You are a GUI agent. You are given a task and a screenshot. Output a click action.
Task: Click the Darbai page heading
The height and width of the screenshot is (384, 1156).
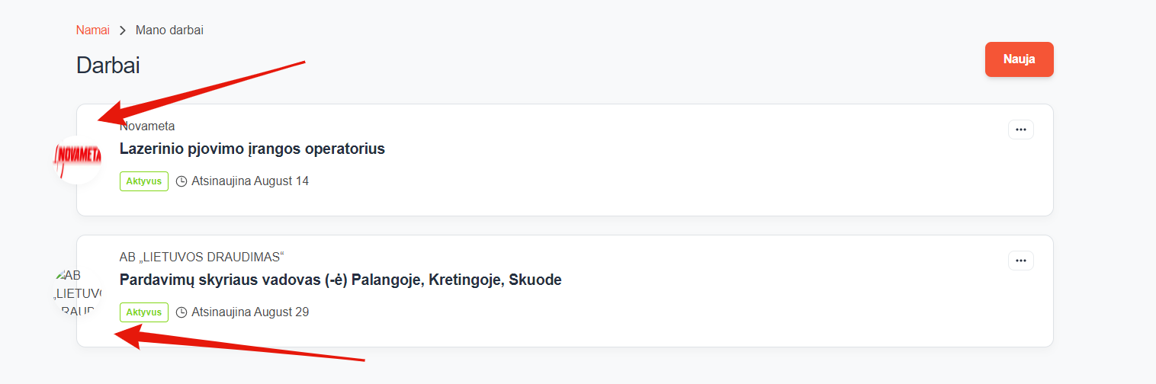(108, 66)
